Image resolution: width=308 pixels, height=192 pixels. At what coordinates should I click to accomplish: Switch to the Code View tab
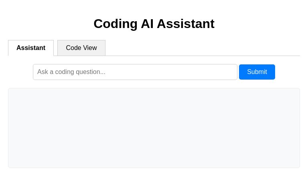pyautogui.click(x=81, y=48)
